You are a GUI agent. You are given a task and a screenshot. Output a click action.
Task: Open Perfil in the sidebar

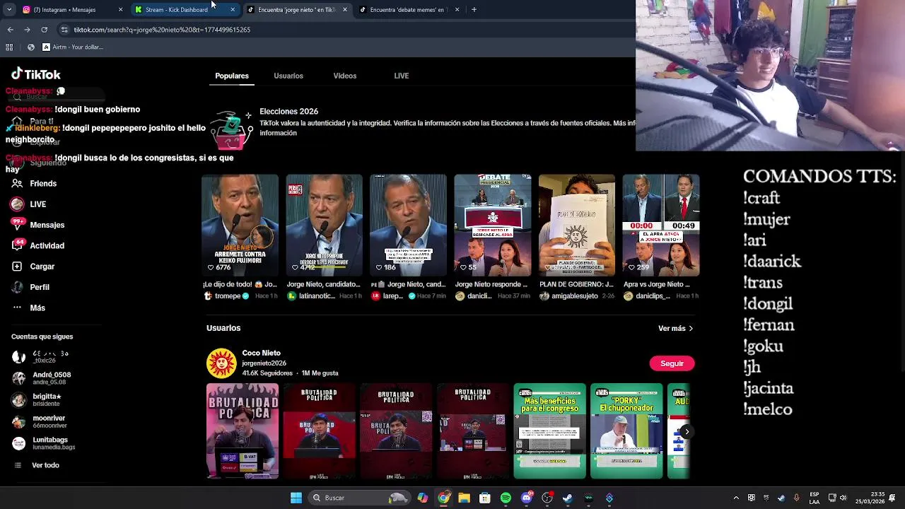(x=30, y=287)
